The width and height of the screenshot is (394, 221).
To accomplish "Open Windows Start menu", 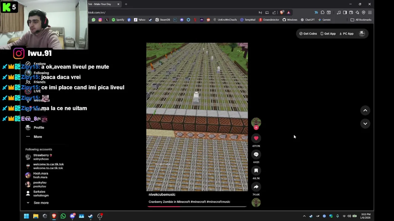I will [26, 216].
